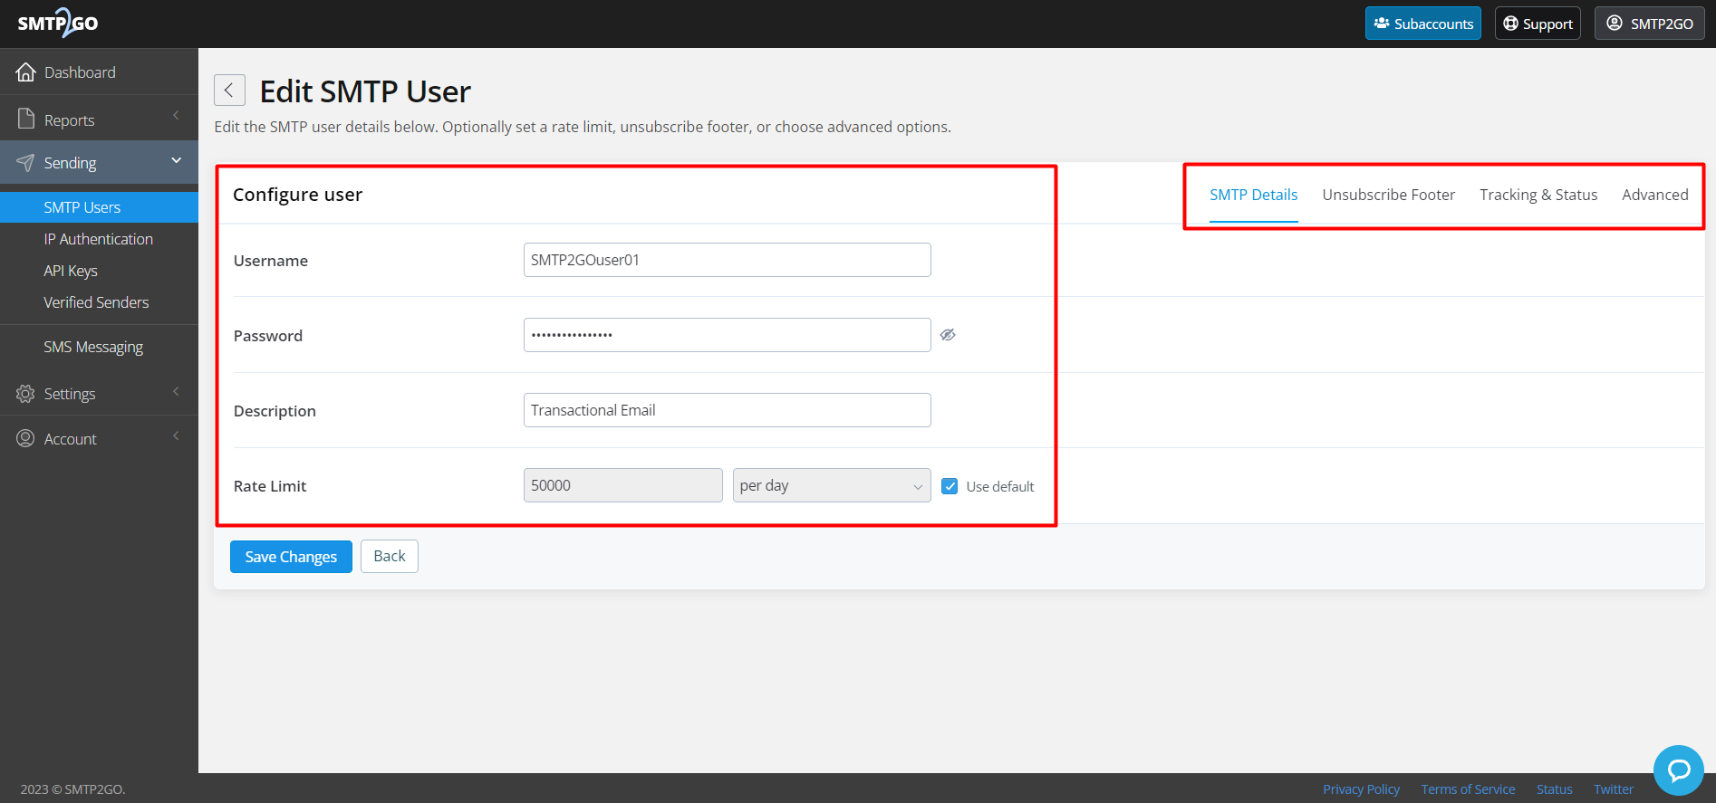Click the Reports document icon
The image size is (1716, 803).
(x=26, y=119)
